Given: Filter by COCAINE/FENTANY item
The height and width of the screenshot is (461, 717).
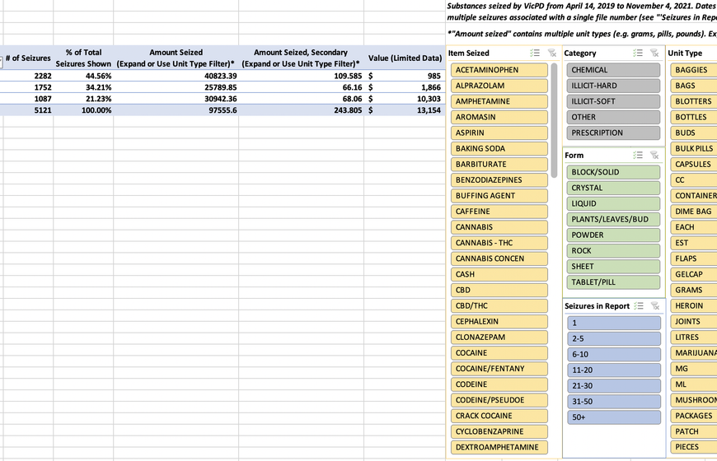Looking at the screenshot, I should coord(499,369).
